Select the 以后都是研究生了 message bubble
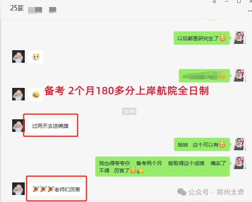The width and height of the screenshot is (252, 202). pos(202,38)
